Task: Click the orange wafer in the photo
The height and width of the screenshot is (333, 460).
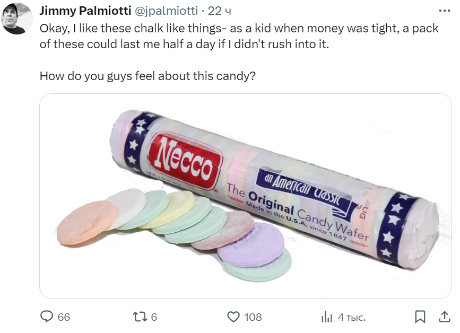Action: click(x=86, y=222)
